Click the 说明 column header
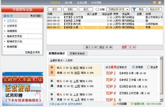Viewport: 165px width, 107px height. click(154, 14)
